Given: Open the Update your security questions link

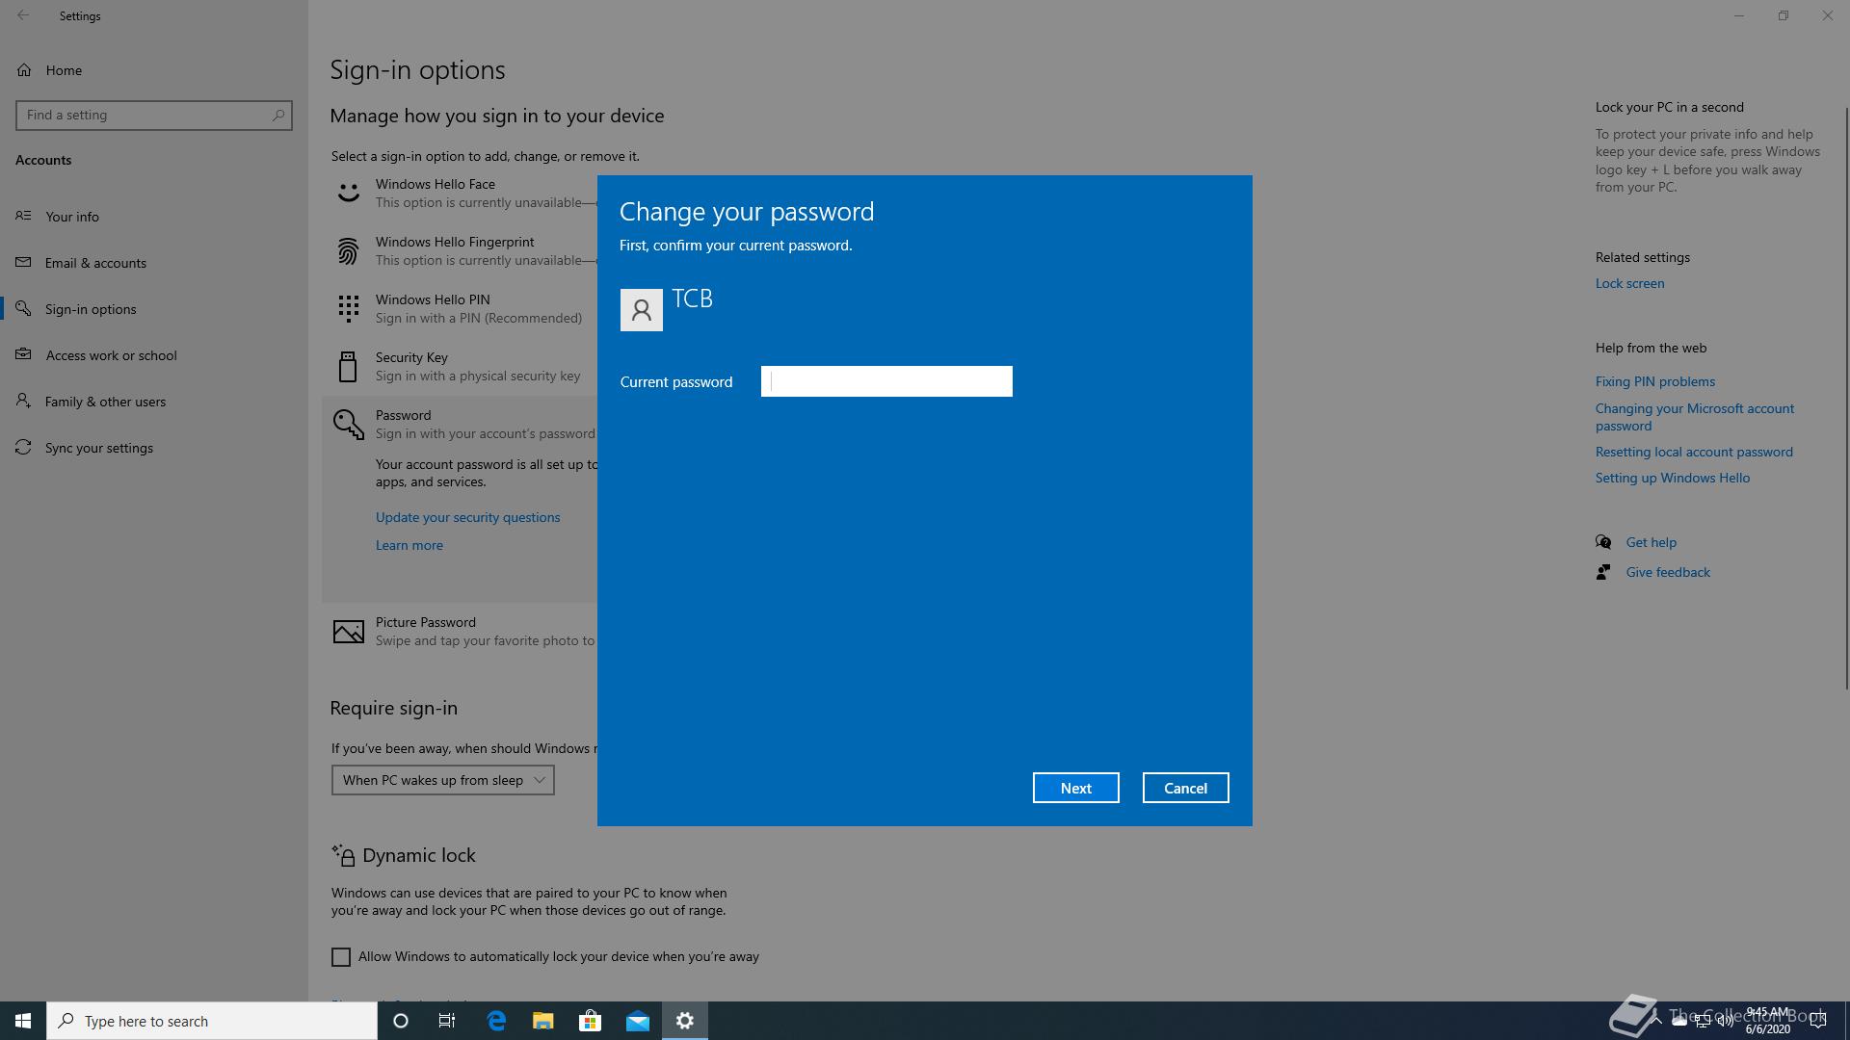Looking at the screenshot, I should pos(467,517).
